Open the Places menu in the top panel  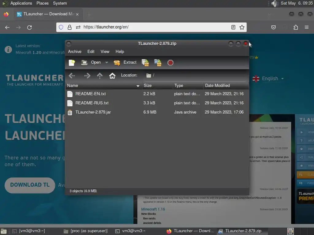tap(42, 3)
